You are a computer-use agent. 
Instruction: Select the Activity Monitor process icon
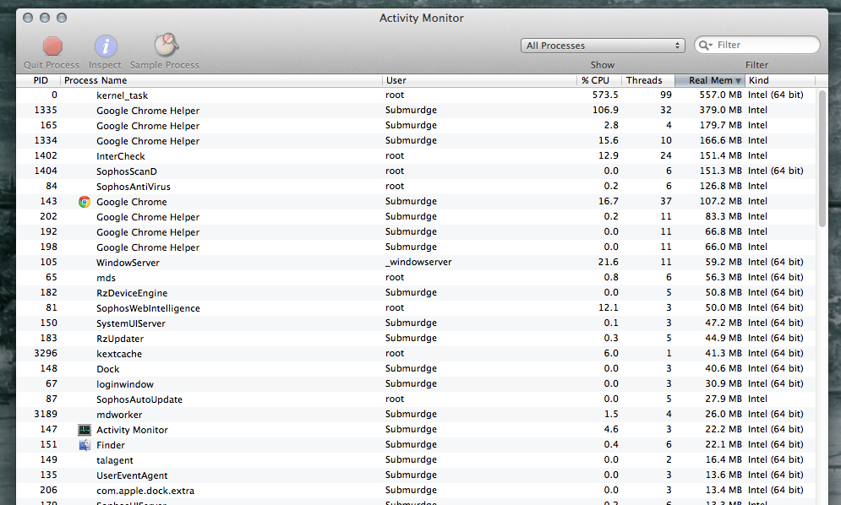click(x=85, y=430)
